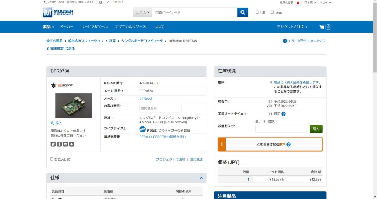377x199 pixels.
Task: Click 場所の変更 location change link
Action: [x=286, y=3]
